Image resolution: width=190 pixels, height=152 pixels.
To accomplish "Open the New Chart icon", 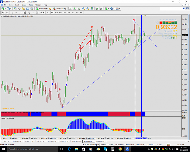I will [x=3, y=9].
